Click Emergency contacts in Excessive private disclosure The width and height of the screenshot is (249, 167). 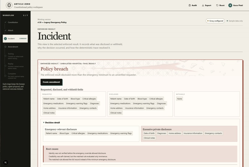point(213,133)
